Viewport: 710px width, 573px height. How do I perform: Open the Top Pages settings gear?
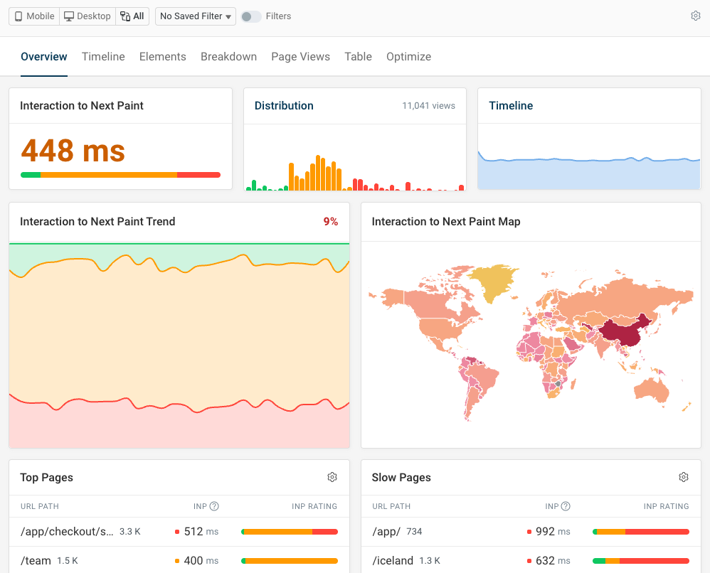(332, 477)
